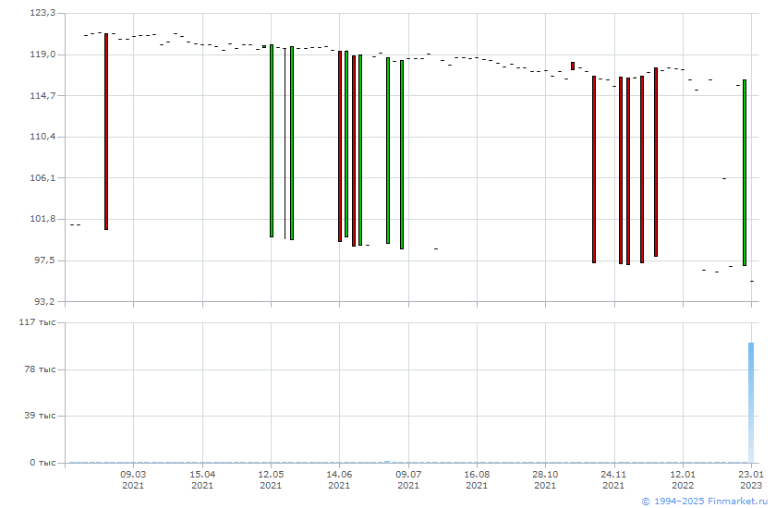Click the tall blue volume bar
This screenshot has width=776, height=508.
(x=751, y=402)
